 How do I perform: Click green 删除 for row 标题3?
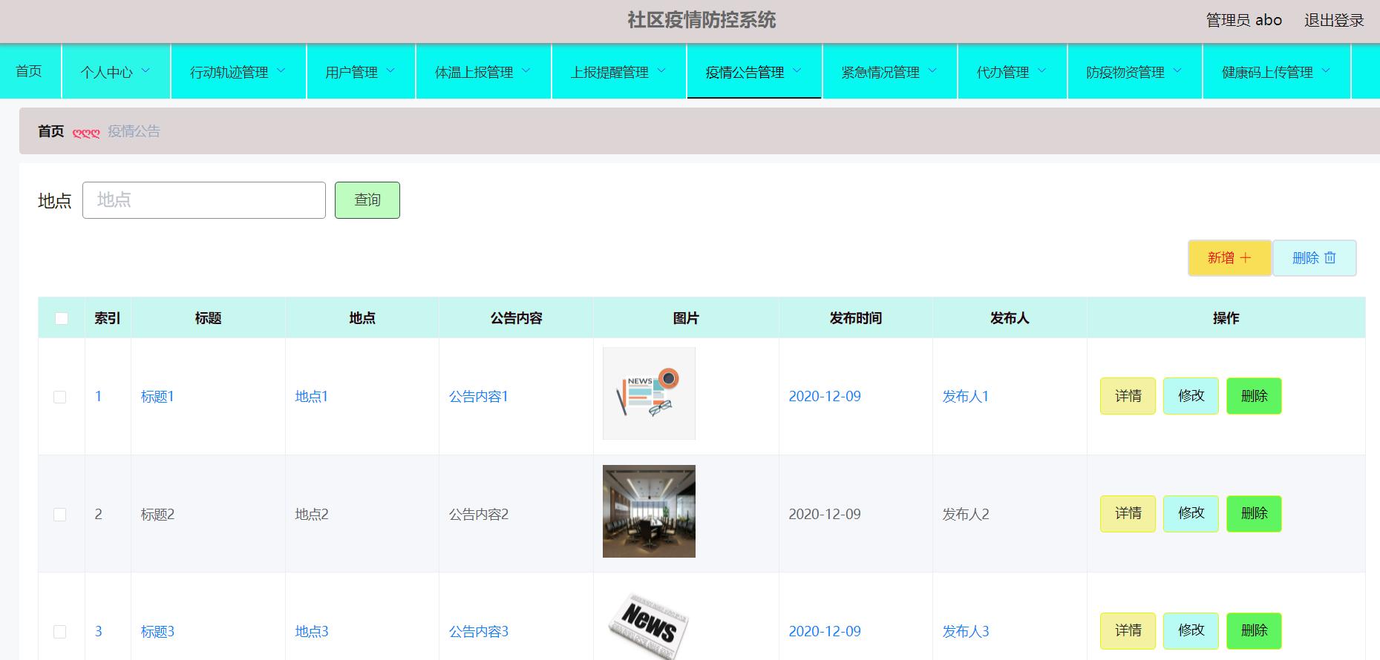[x=1254, y=630]
